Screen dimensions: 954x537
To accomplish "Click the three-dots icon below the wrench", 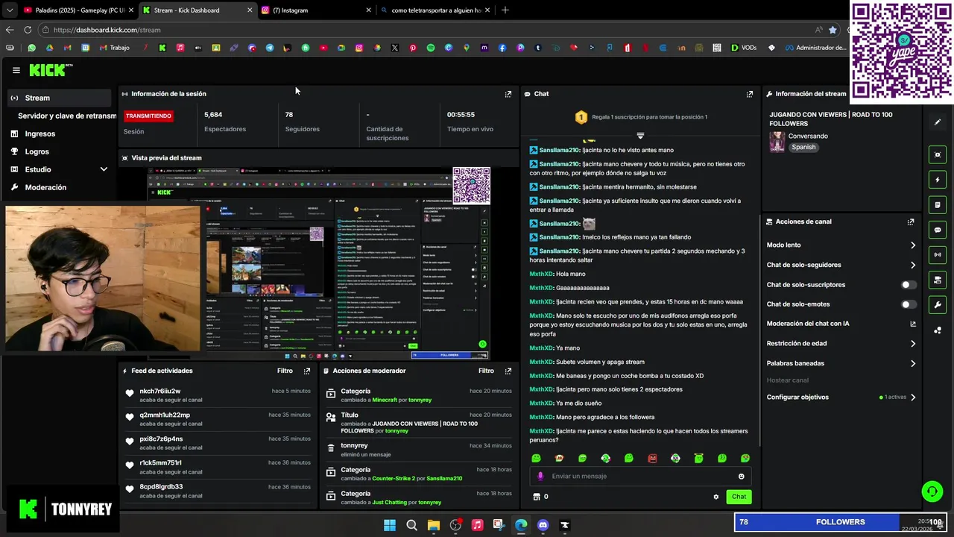I will pos(938,330).
